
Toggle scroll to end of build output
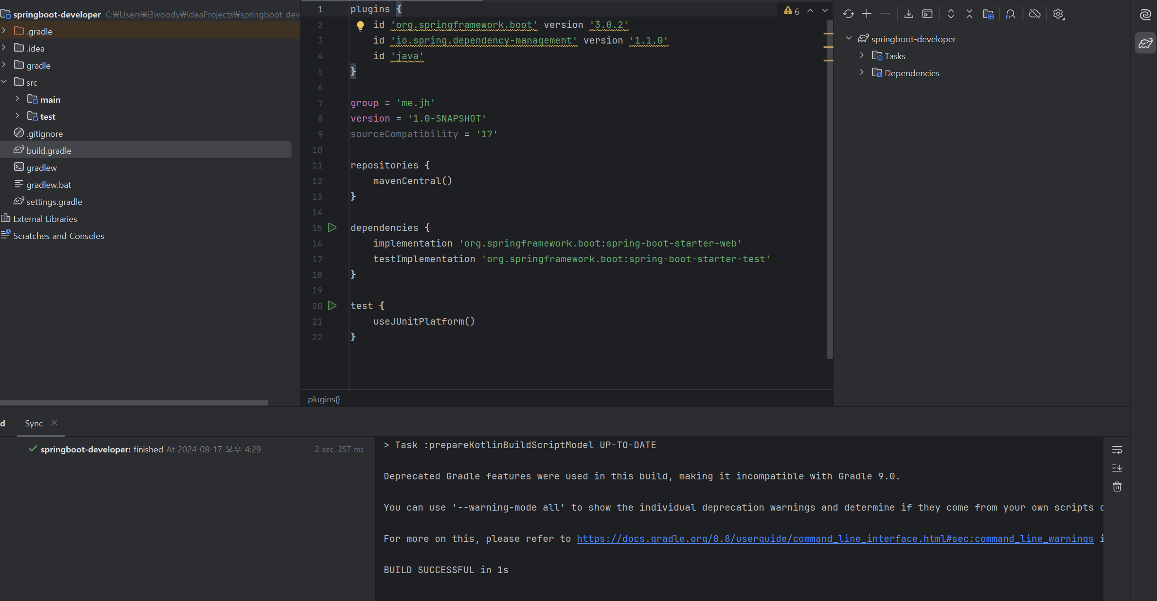pyautogui.click(x=1117, y=468)
